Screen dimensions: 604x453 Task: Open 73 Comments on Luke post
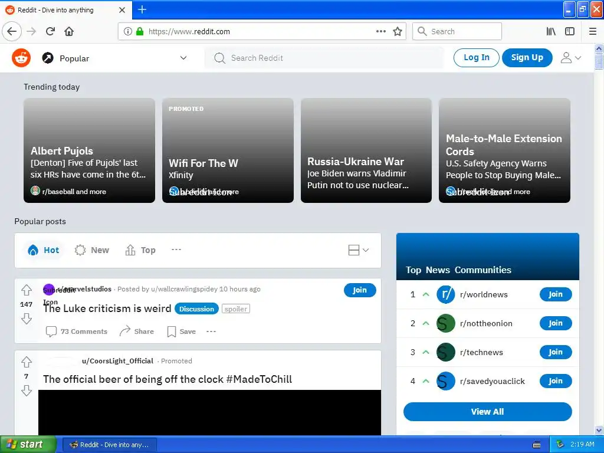(76, 331)
